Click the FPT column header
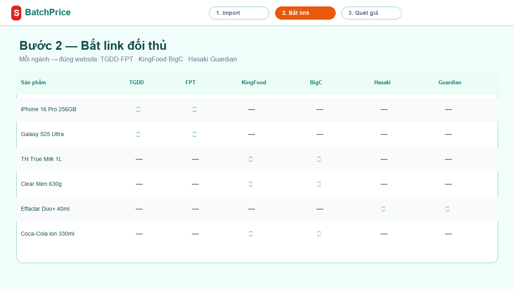The height and width of the screenshot is (289, 514). pyautogui.click(x=190, y=83)
